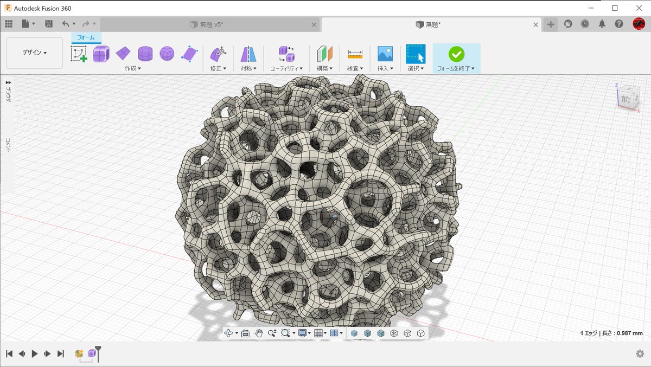Image resolution: width=651 pixels, height=367 pixels.
Task: Expand the デザイン workspace dropdown
Action: point(34,52)
